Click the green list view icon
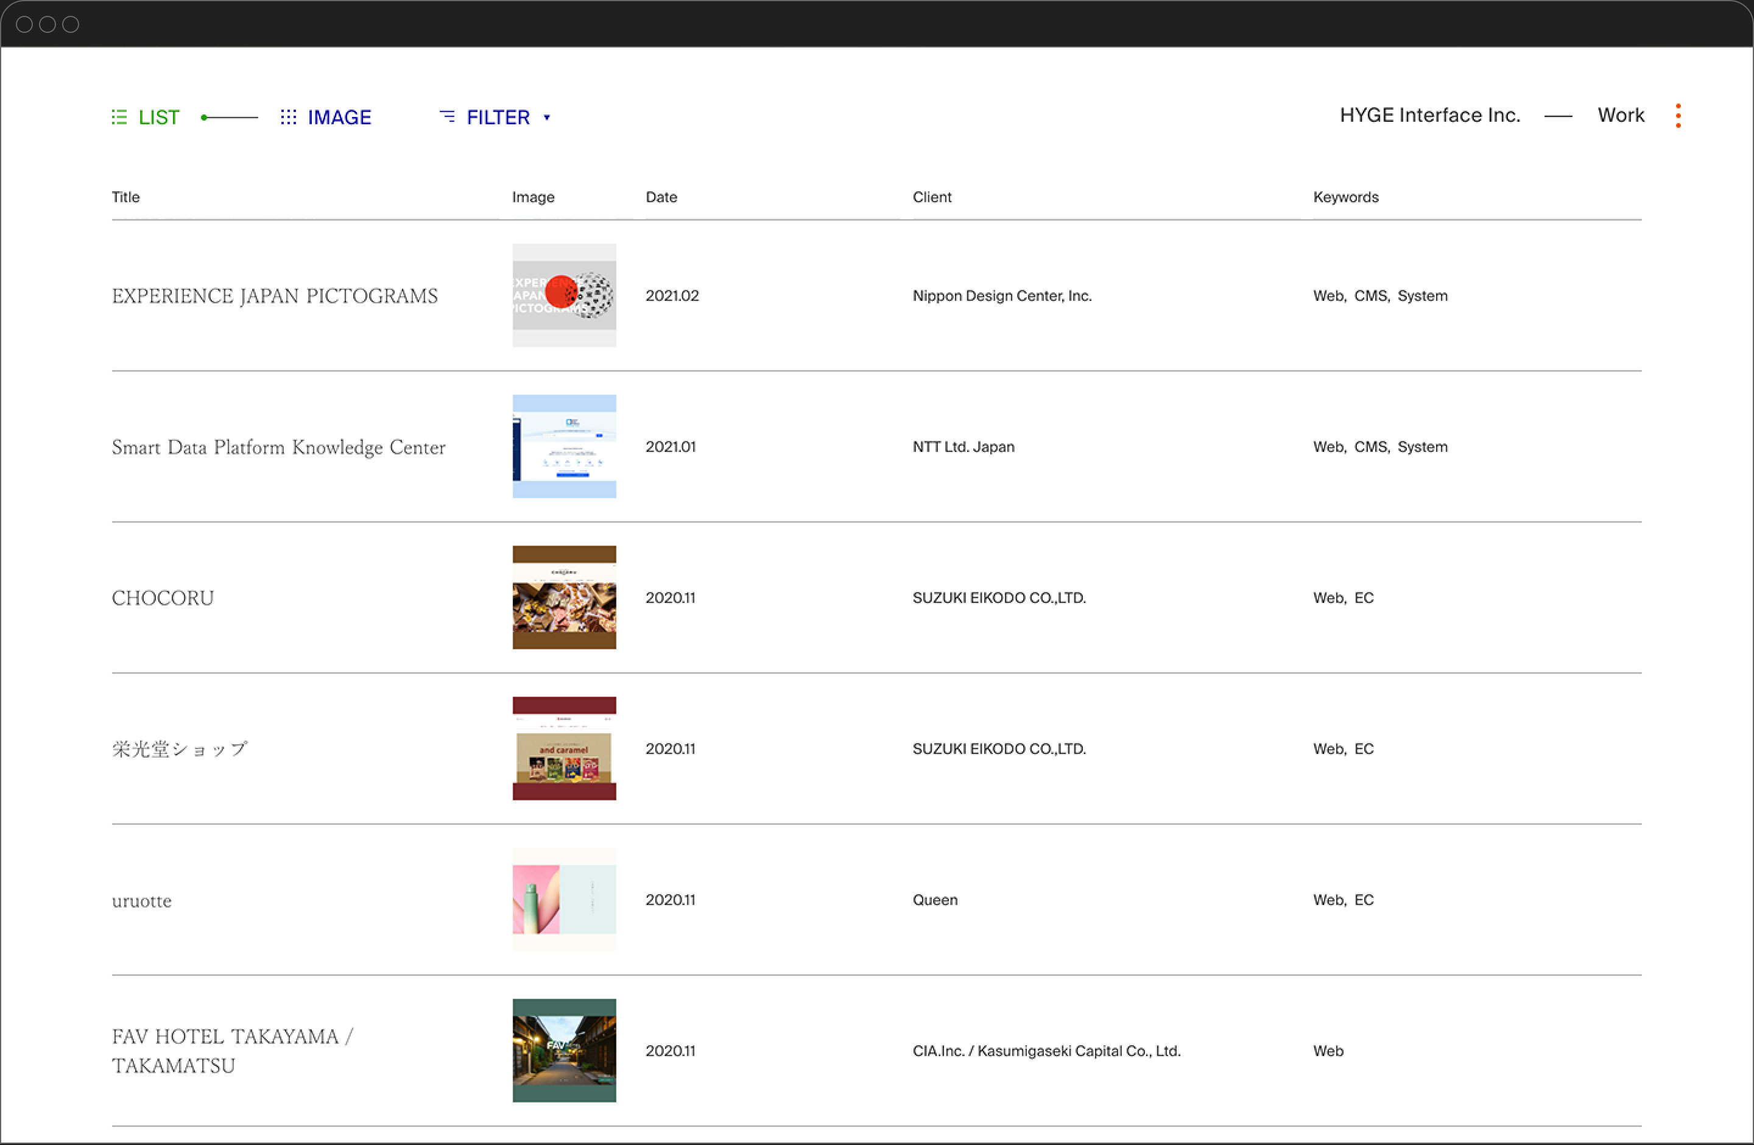 [x=119, y=117]
